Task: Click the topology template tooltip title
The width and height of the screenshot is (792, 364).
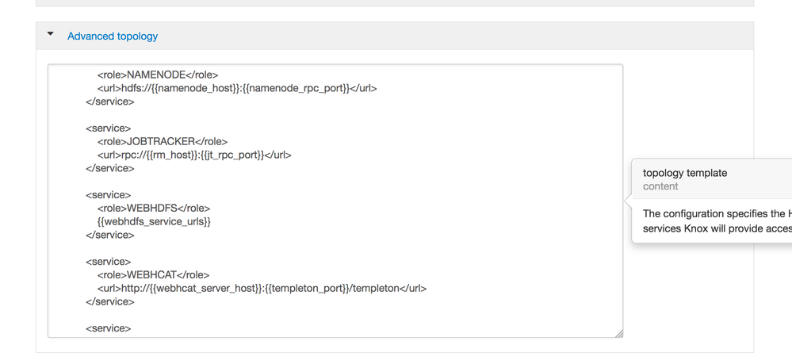Action: 684,173
